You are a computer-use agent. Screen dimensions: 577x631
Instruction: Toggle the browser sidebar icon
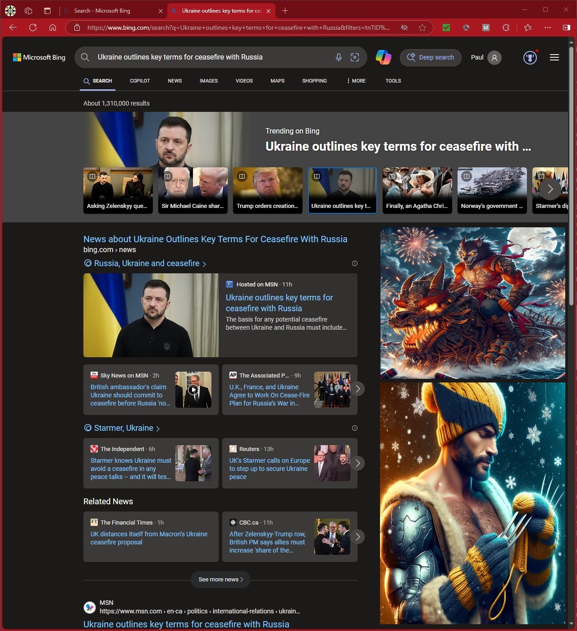click(x=567, y=28)
